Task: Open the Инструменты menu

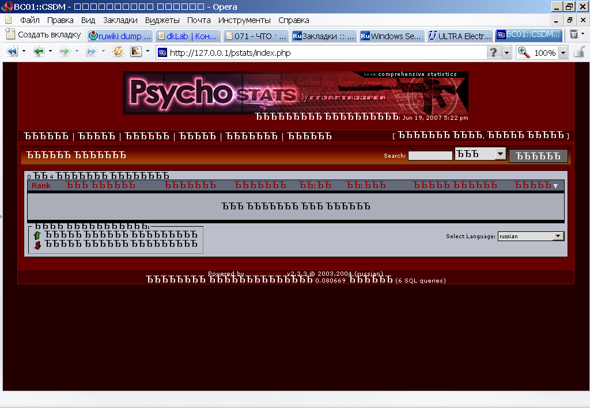Action: [x=244, y=20]
